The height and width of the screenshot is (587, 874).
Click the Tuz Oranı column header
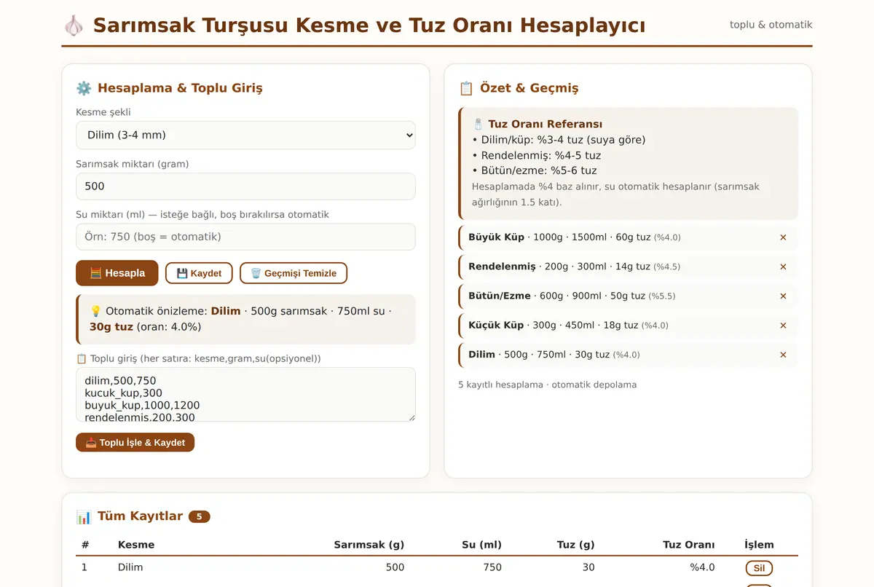point(689,545)
